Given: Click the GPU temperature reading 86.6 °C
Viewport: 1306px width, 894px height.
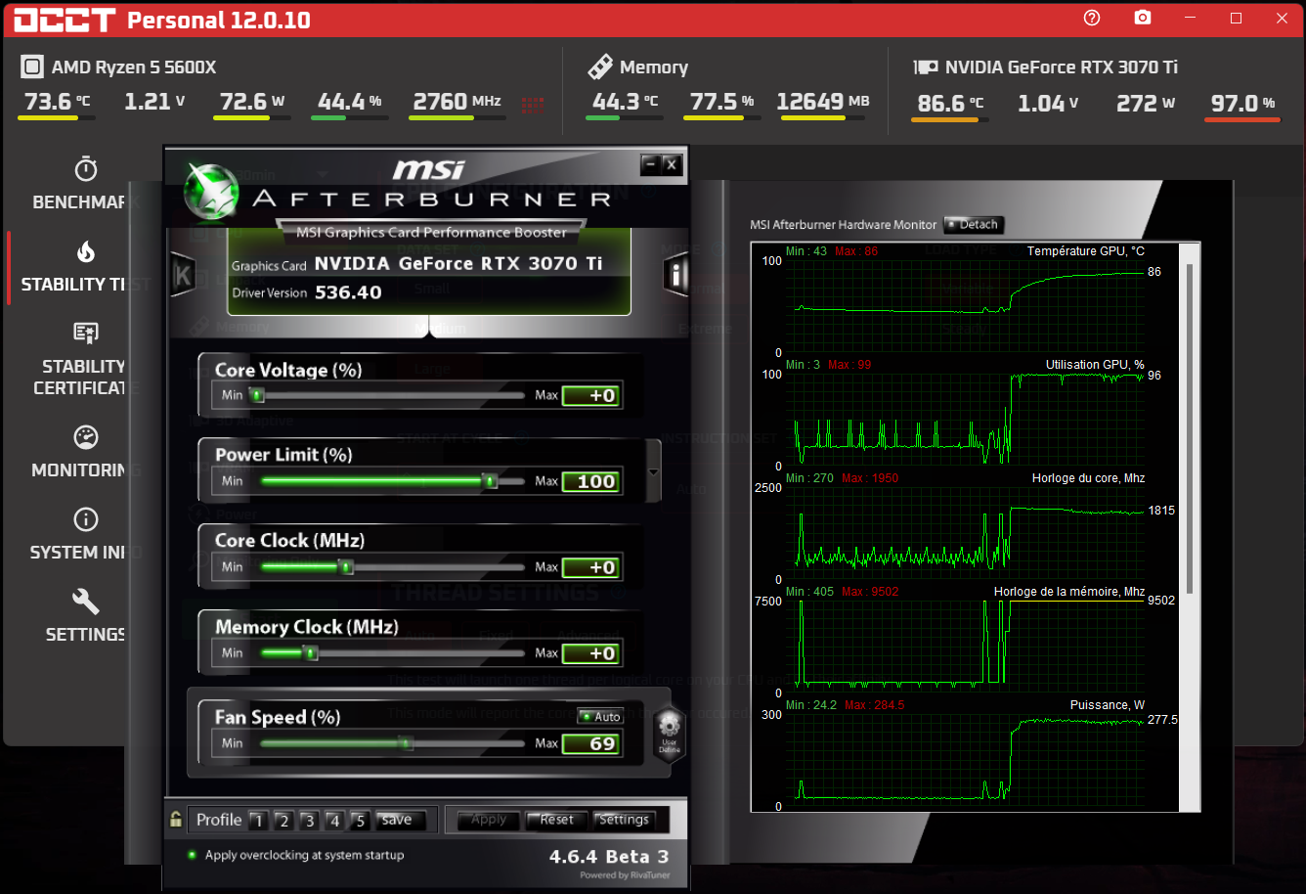Looking at the screenshot, I should point(950,104).
